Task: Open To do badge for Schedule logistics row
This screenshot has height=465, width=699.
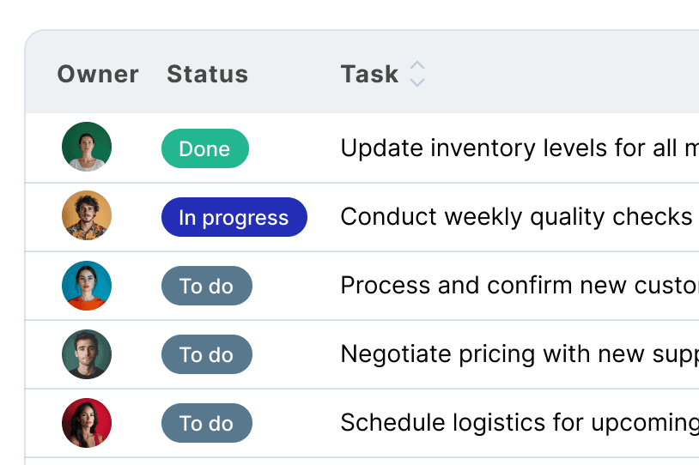Action: tap(207, 423)
